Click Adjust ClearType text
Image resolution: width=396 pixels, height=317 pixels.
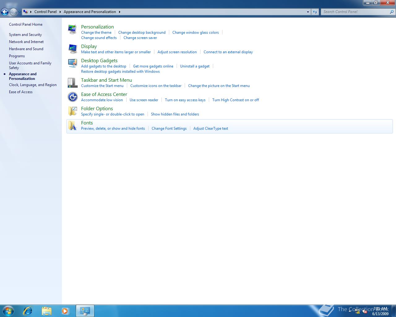pyautogui.click(x=211, y=128)
